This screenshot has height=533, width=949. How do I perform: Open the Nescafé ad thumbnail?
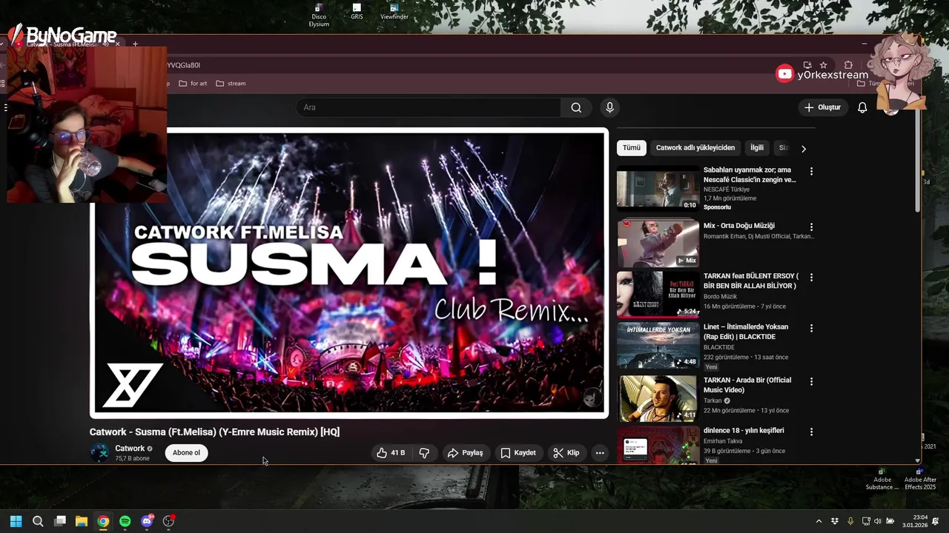click(658, 190)
